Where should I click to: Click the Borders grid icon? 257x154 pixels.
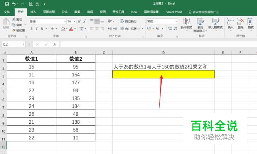coord(53,29)
